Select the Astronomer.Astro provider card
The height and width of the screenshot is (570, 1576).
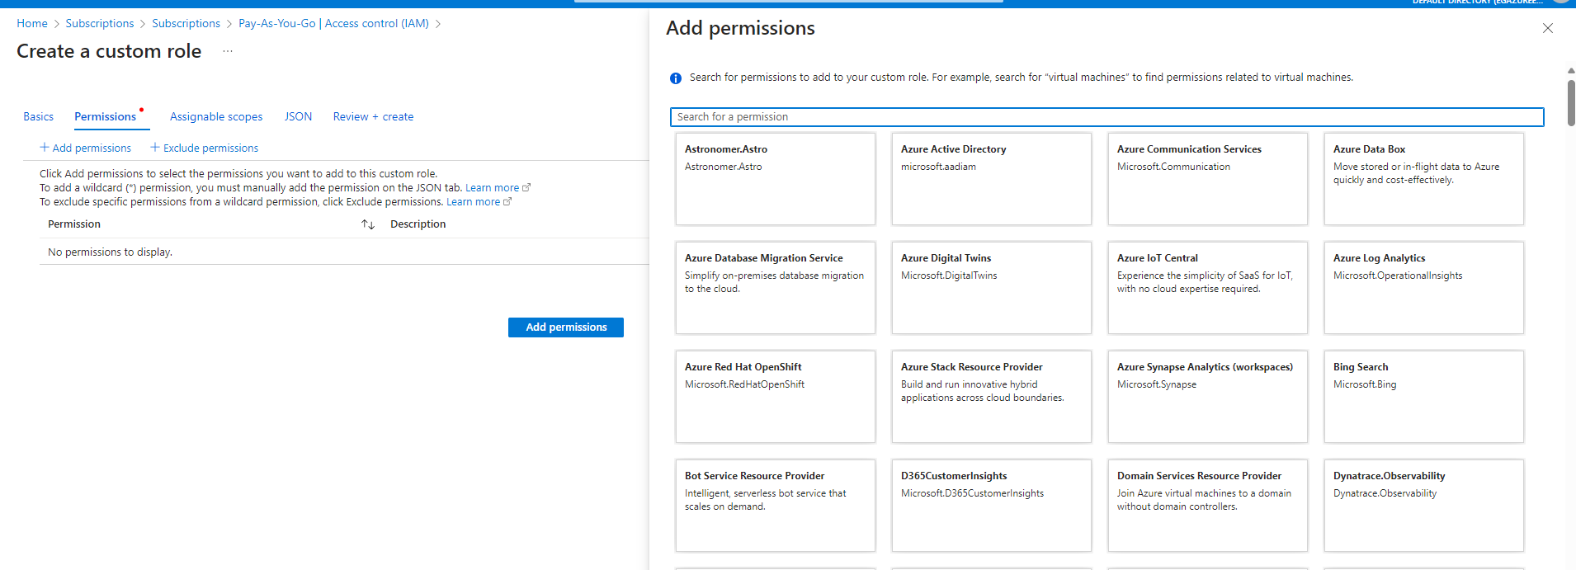point(776,179)
